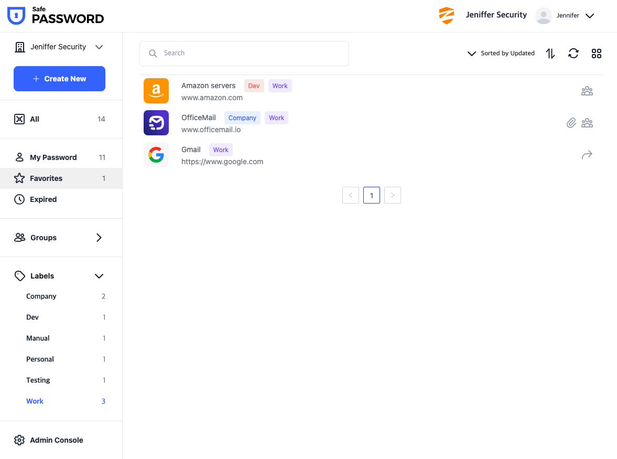Viewport: 617px width, 459px height.
Task: Select the Company label filter
Action: 41,296
